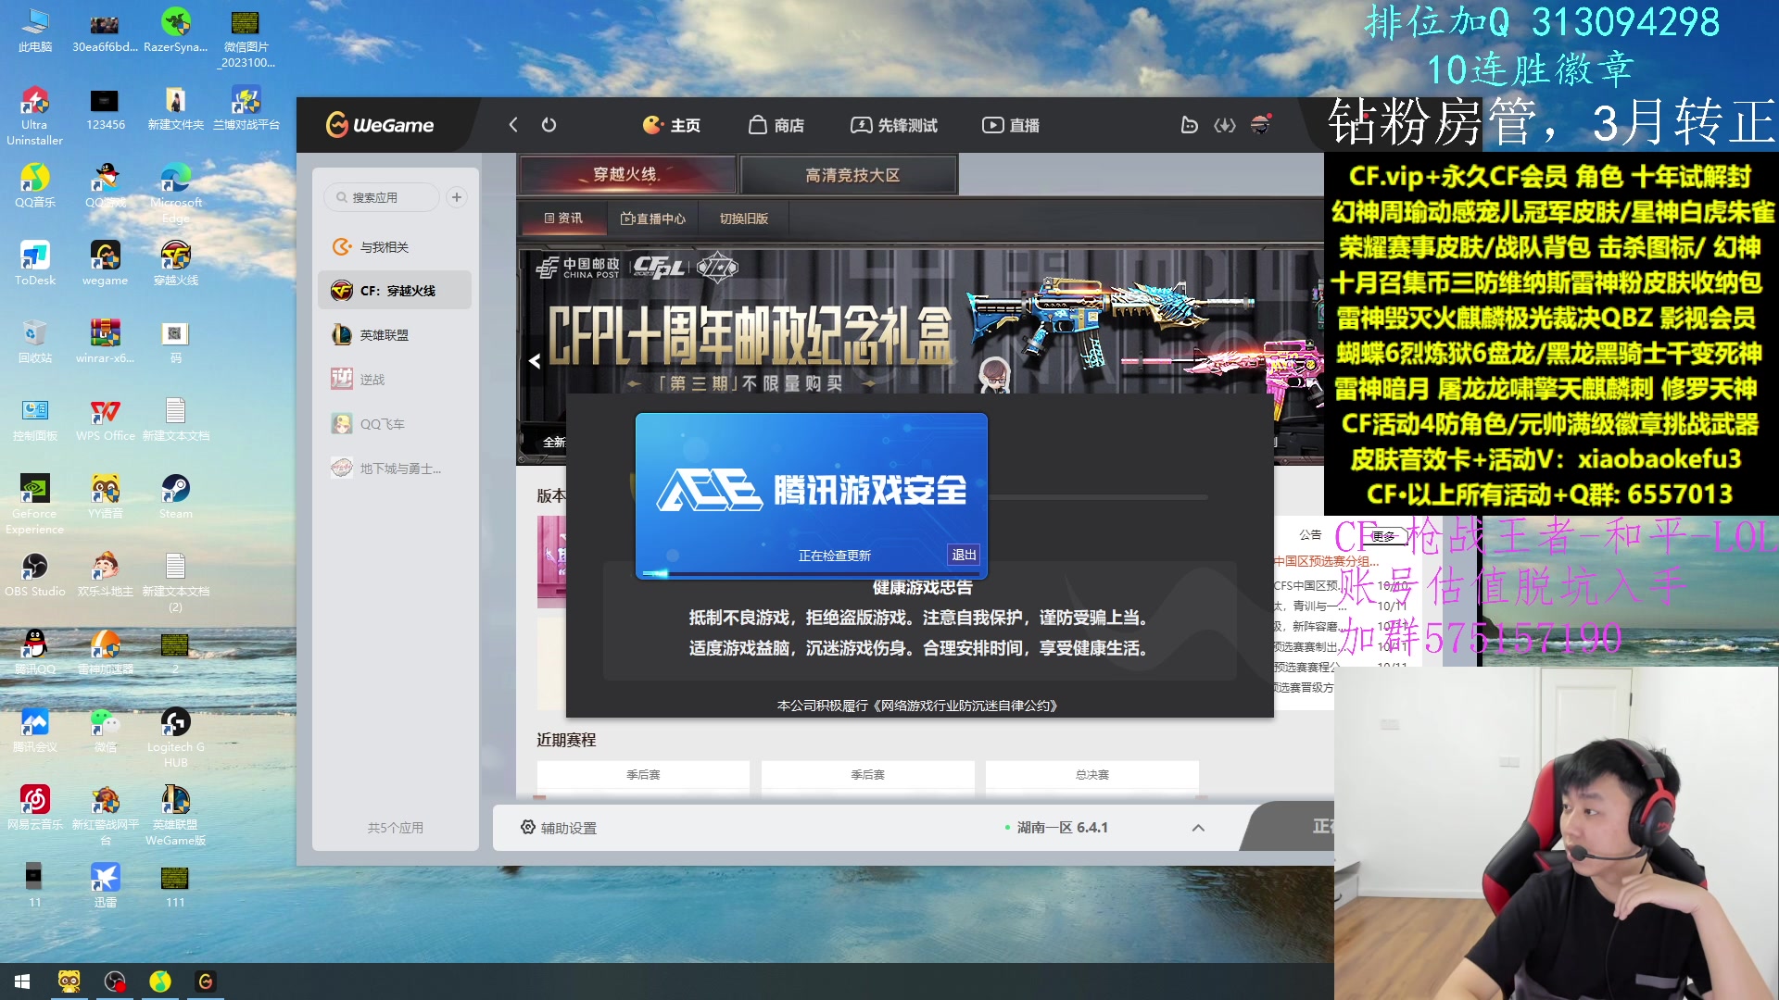The width and height of the screenshot is (1779, 1000).
Task: Open the 微信 desktop icon
Action: tap(106, 731)
